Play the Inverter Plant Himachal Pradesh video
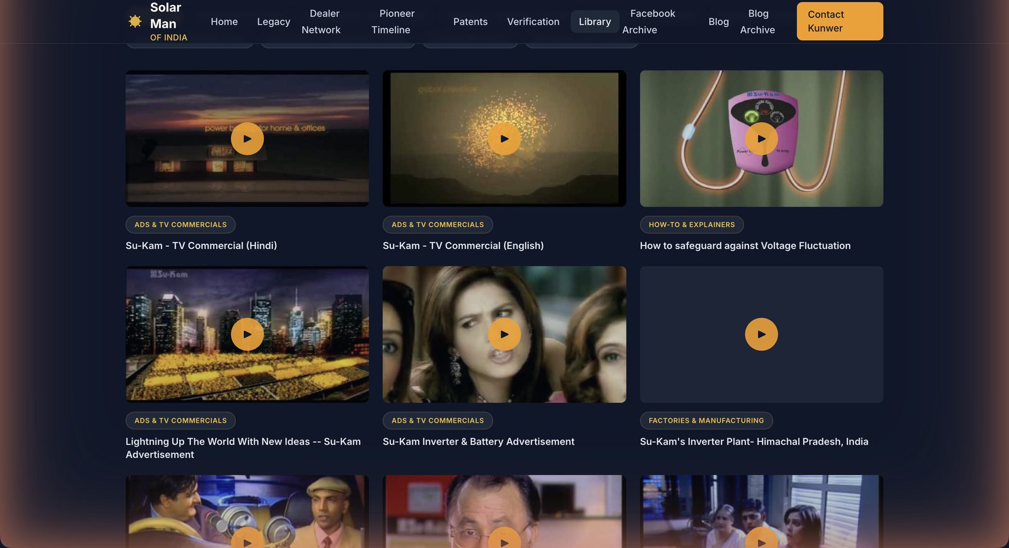1009x548 pixels. tap(762, 334)
